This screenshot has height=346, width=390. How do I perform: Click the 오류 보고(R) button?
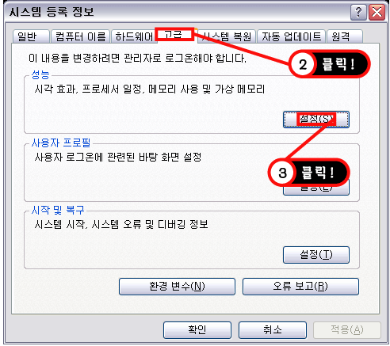click(x=300, y=287)
